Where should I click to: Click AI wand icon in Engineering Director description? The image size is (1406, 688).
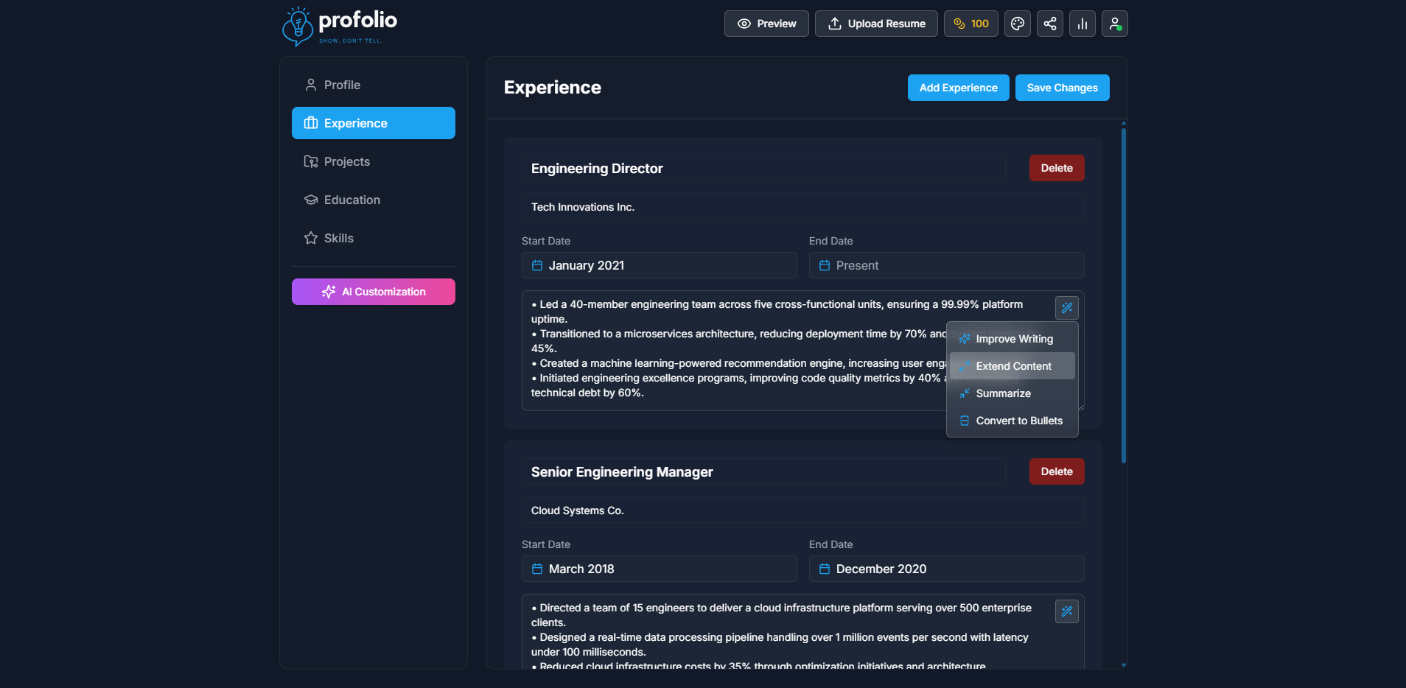pos(1067,308)
